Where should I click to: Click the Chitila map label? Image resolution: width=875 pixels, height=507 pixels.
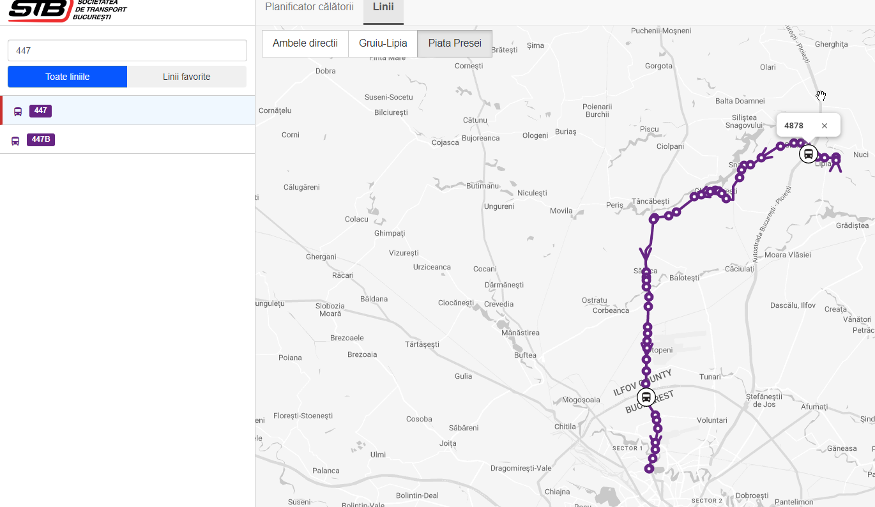click(565, 427)
